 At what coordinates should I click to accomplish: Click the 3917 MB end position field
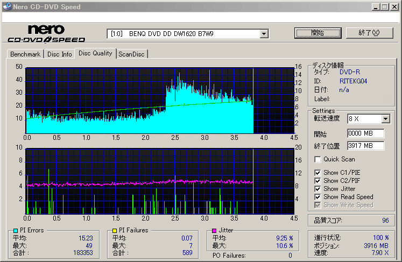tap(365, 146)
